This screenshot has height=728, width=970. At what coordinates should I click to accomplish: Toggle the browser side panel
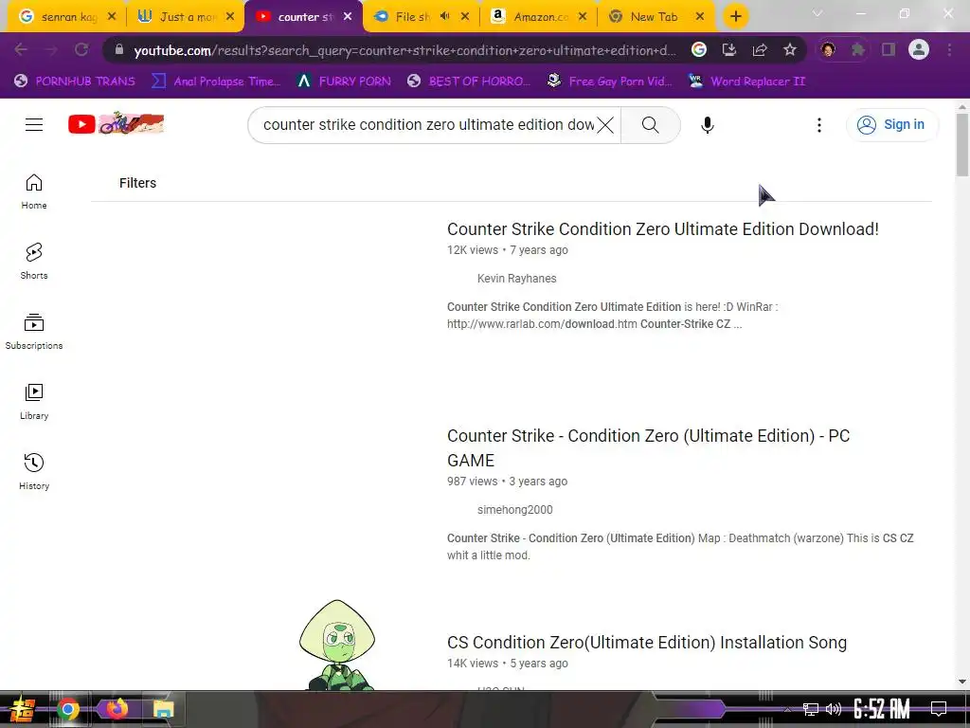click(889, 49)
